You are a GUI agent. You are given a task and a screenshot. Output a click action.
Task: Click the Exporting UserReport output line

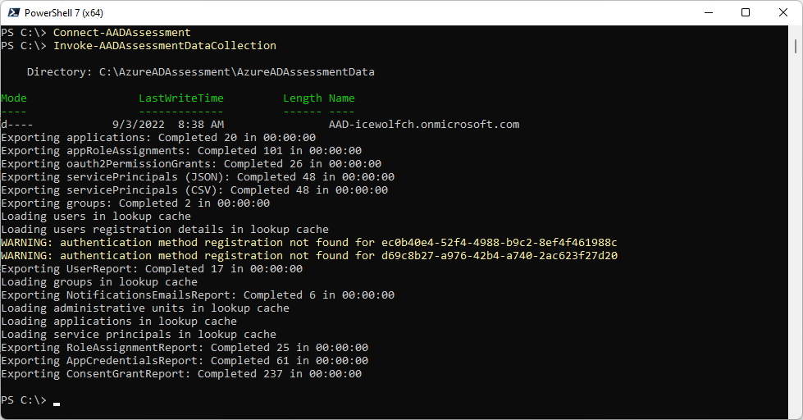[152, 269]
